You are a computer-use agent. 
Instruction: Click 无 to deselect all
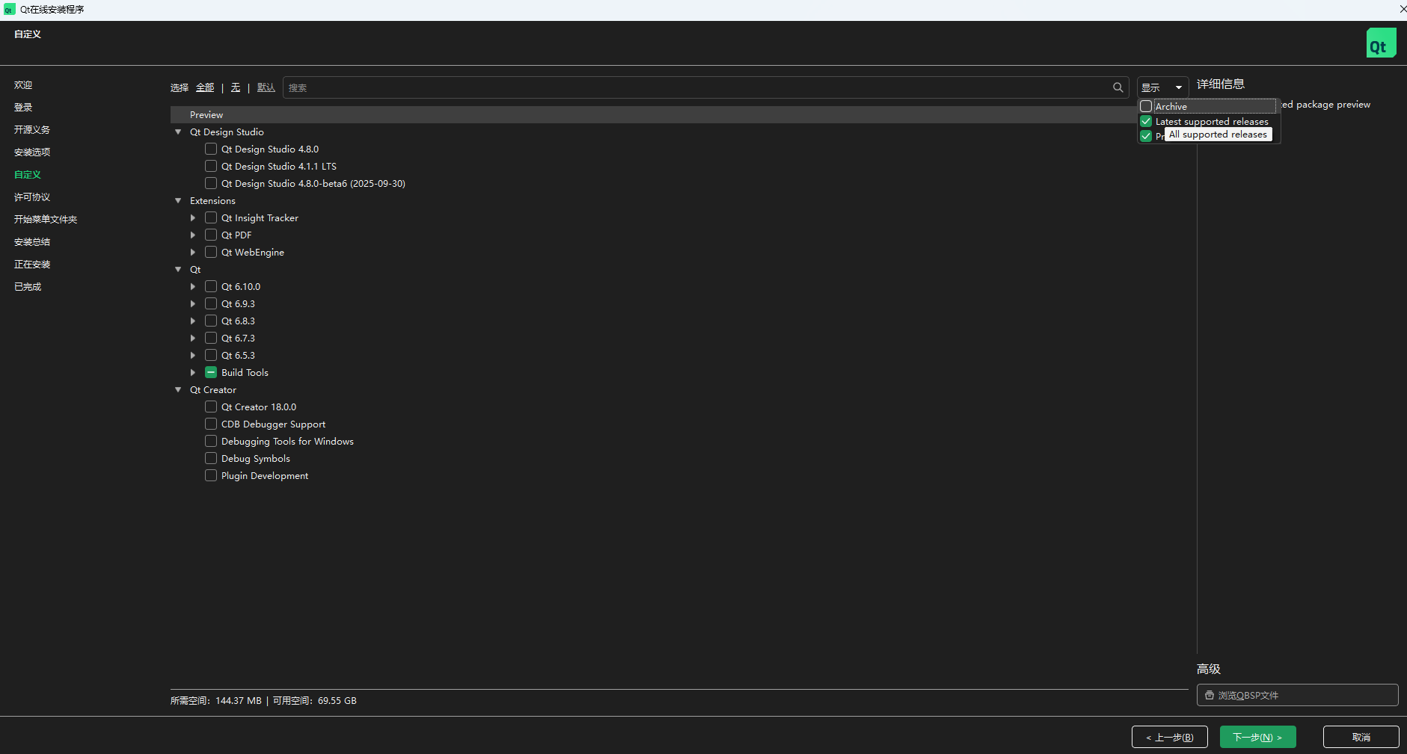[x=236, y=87]
